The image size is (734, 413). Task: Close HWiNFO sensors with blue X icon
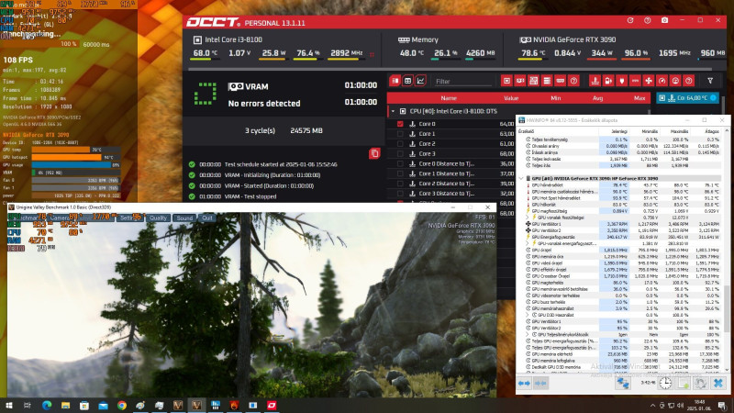click(718, 383)
